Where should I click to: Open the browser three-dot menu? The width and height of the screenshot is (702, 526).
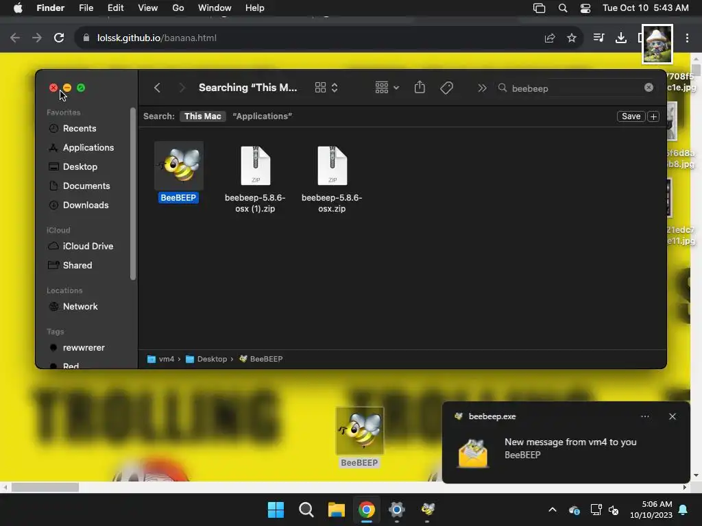(687, 38)
